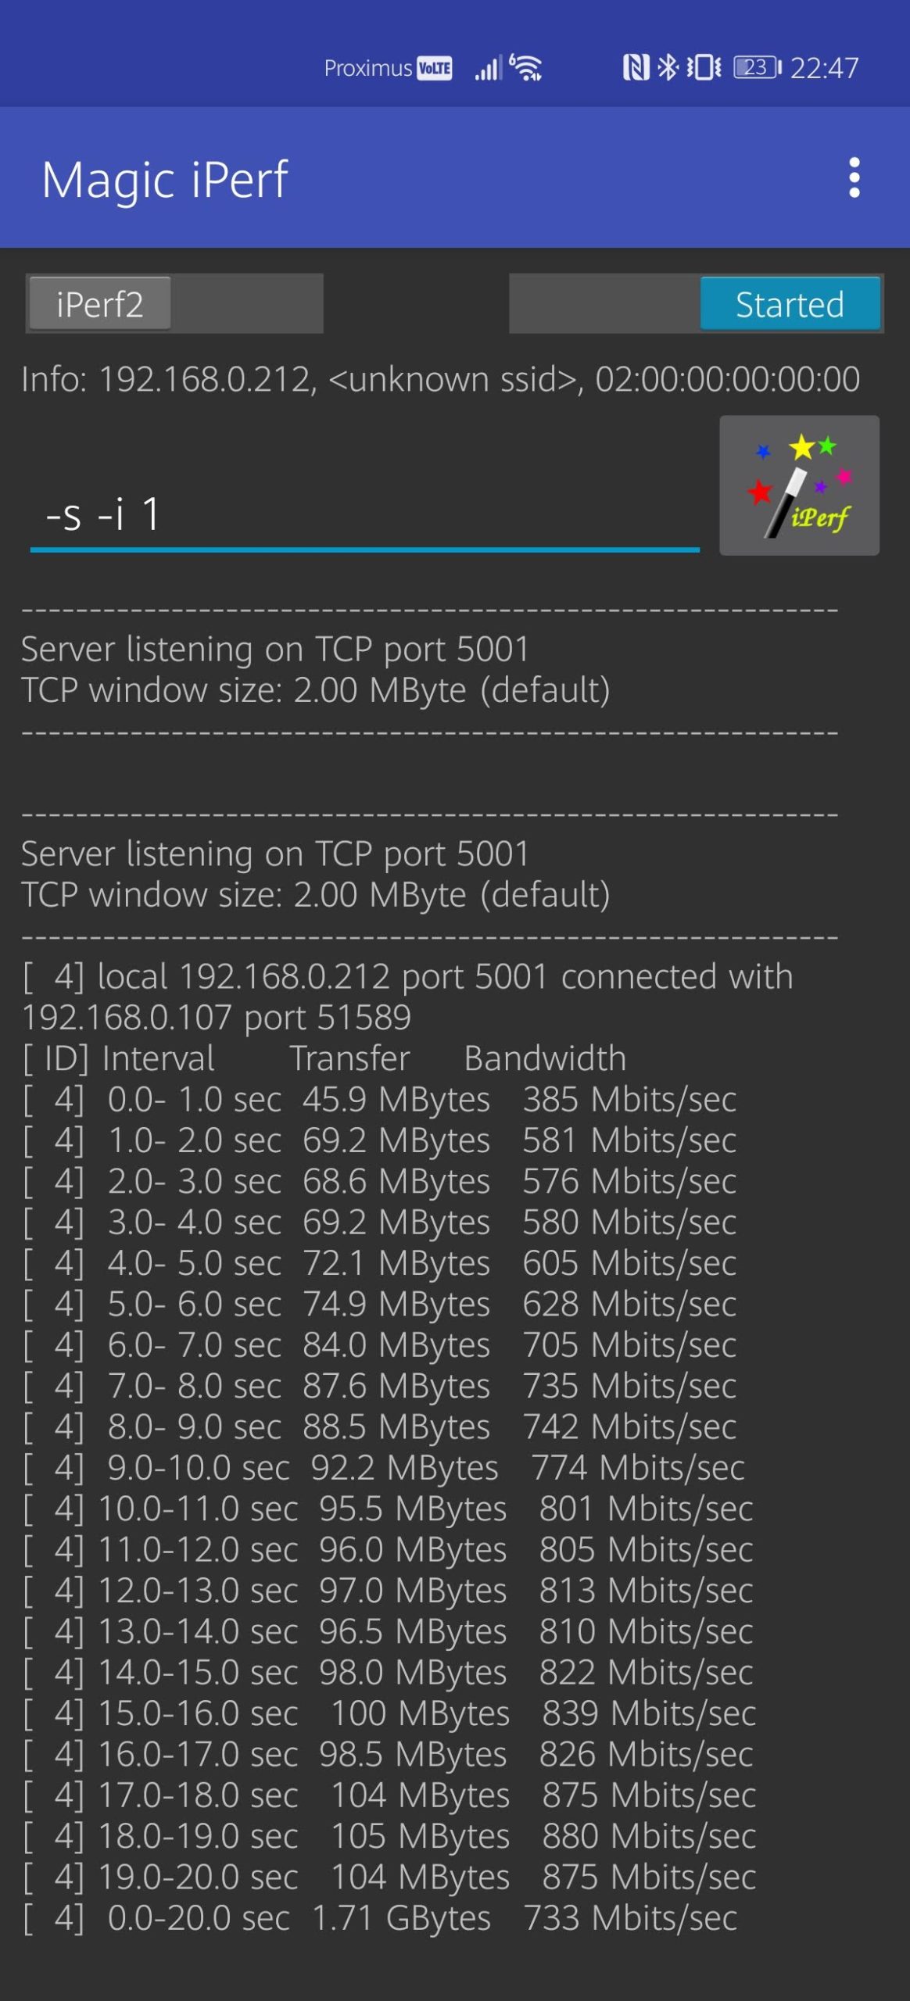Open the three-dot overflow menu
Viewport: 910px width, 2001px height.
click(x=854, y=177)
